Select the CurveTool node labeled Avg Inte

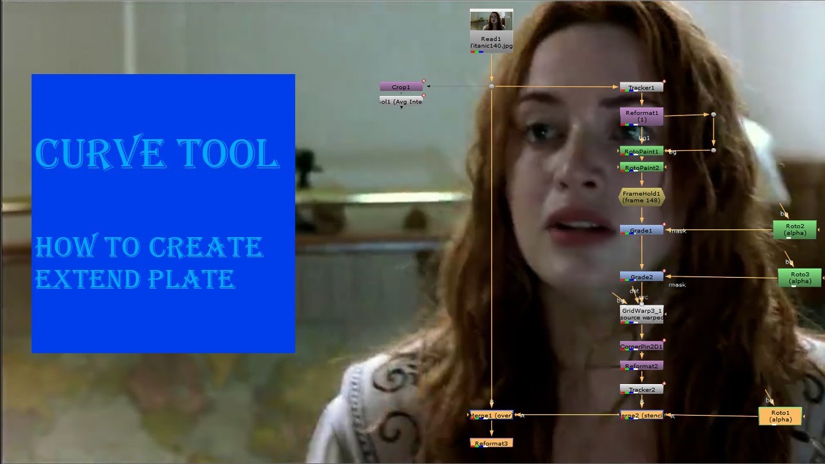point(401,101)
